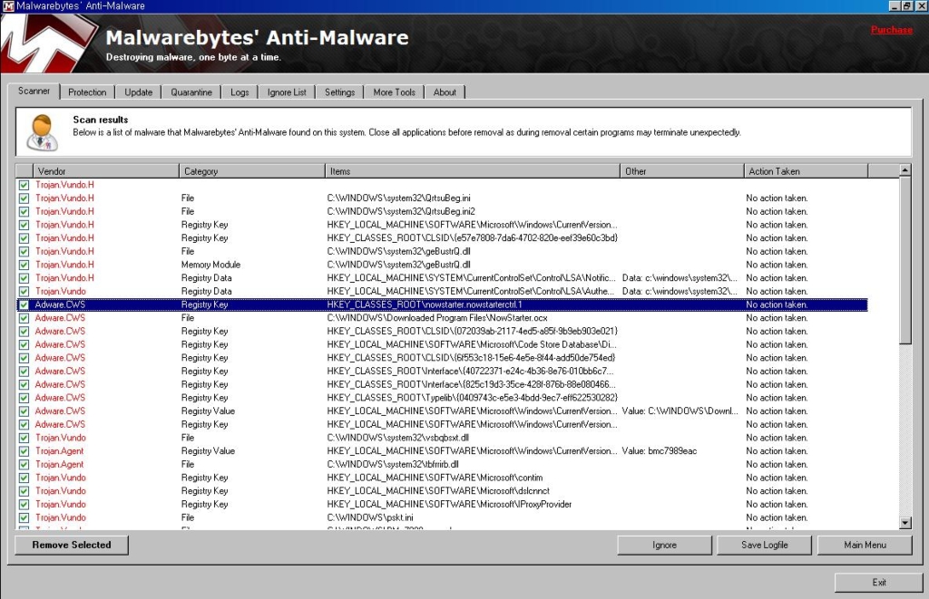929x599 pixels.
Task: View the Logs tab
Action: tap(240, 92)
